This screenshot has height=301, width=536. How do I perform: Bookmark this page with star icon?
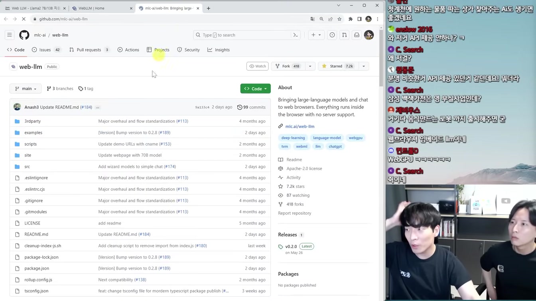[x=339, y=19]
